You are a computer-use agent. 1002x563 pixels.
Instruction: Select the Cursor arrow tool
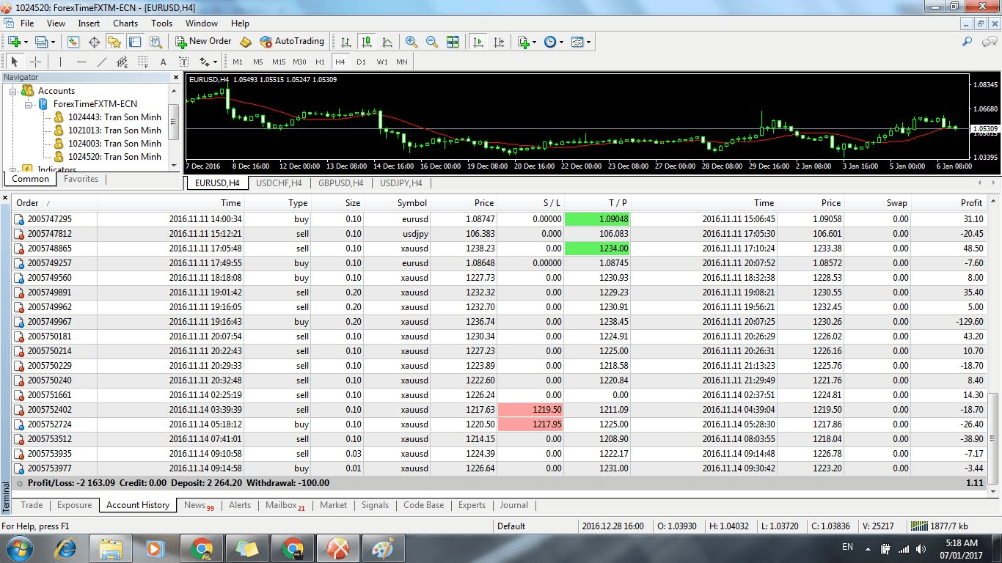pyautogui.click(x=15, y=62)
